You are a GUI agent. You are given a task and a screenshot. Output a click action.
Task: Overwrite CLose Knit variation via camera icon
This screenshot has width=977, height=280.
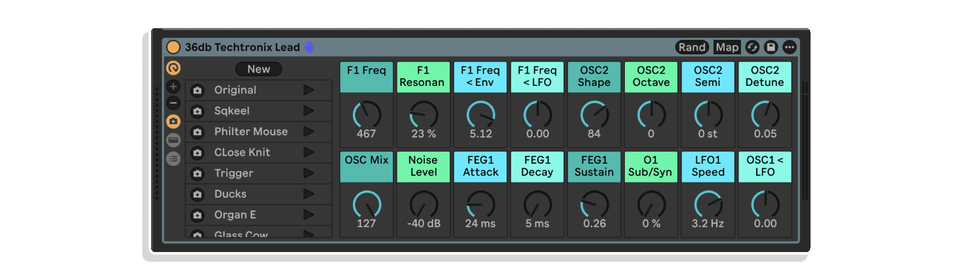coord(197,153)
